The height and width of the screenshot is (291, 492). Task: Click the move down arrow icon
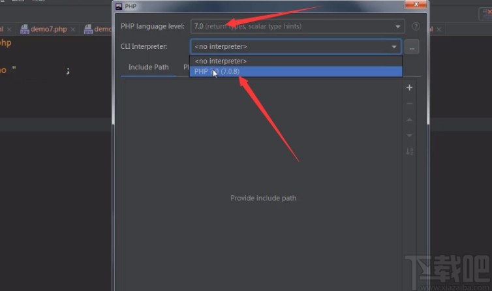409,136
